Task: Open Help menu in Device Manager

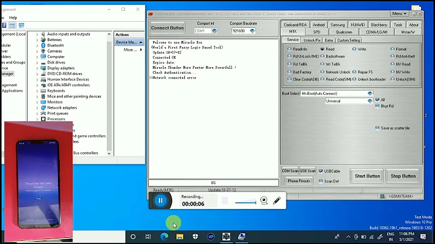Action: click(13, 18)
